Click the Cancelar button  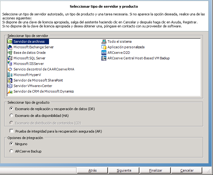[187, 170]
